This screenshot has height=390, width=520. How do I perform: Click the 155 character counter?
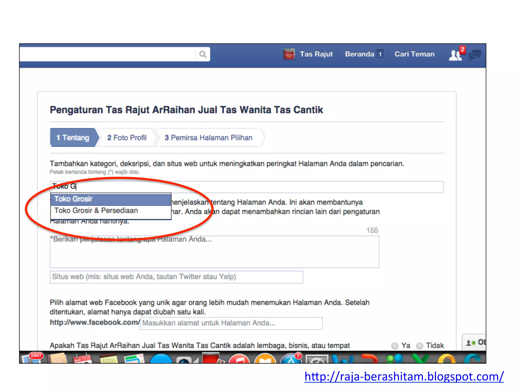pyautogui.click(x=372, y=230)
